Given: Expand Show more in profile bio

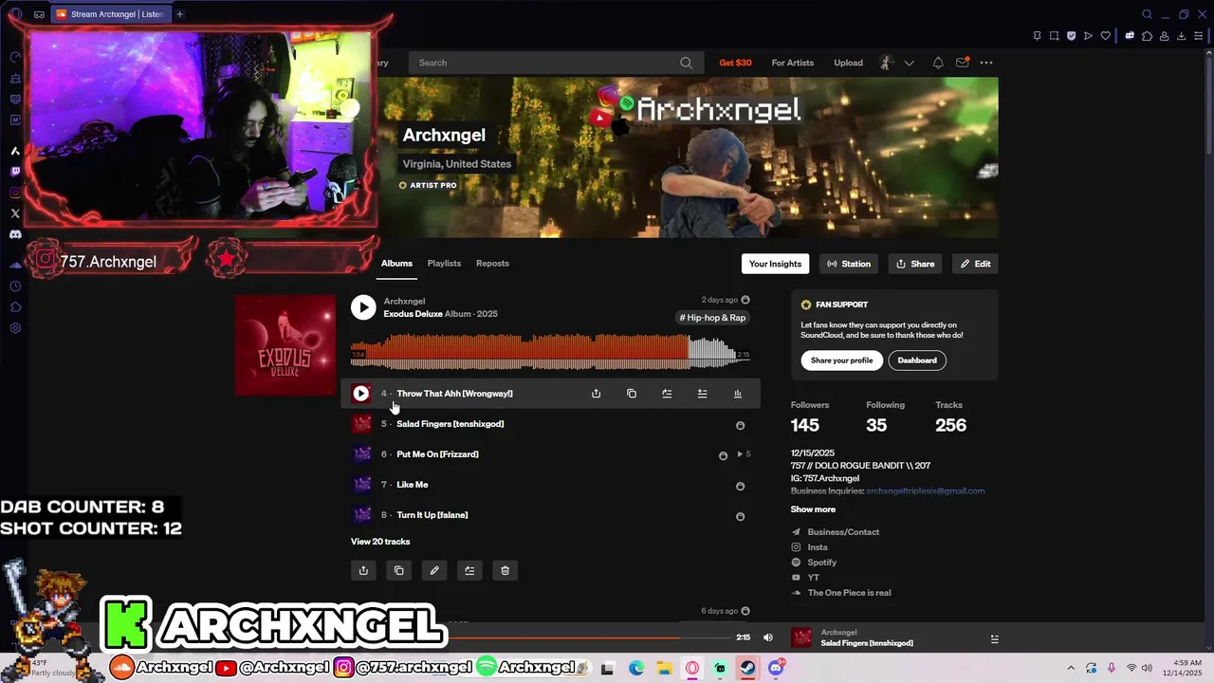Looking at the screenshot, I should 813,509.
